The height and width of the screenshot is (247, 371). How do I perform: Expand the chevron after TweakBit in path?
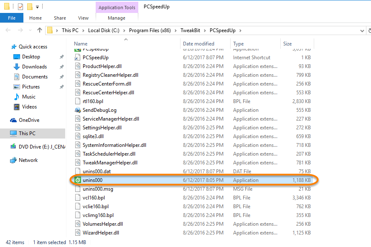[205, 30]
